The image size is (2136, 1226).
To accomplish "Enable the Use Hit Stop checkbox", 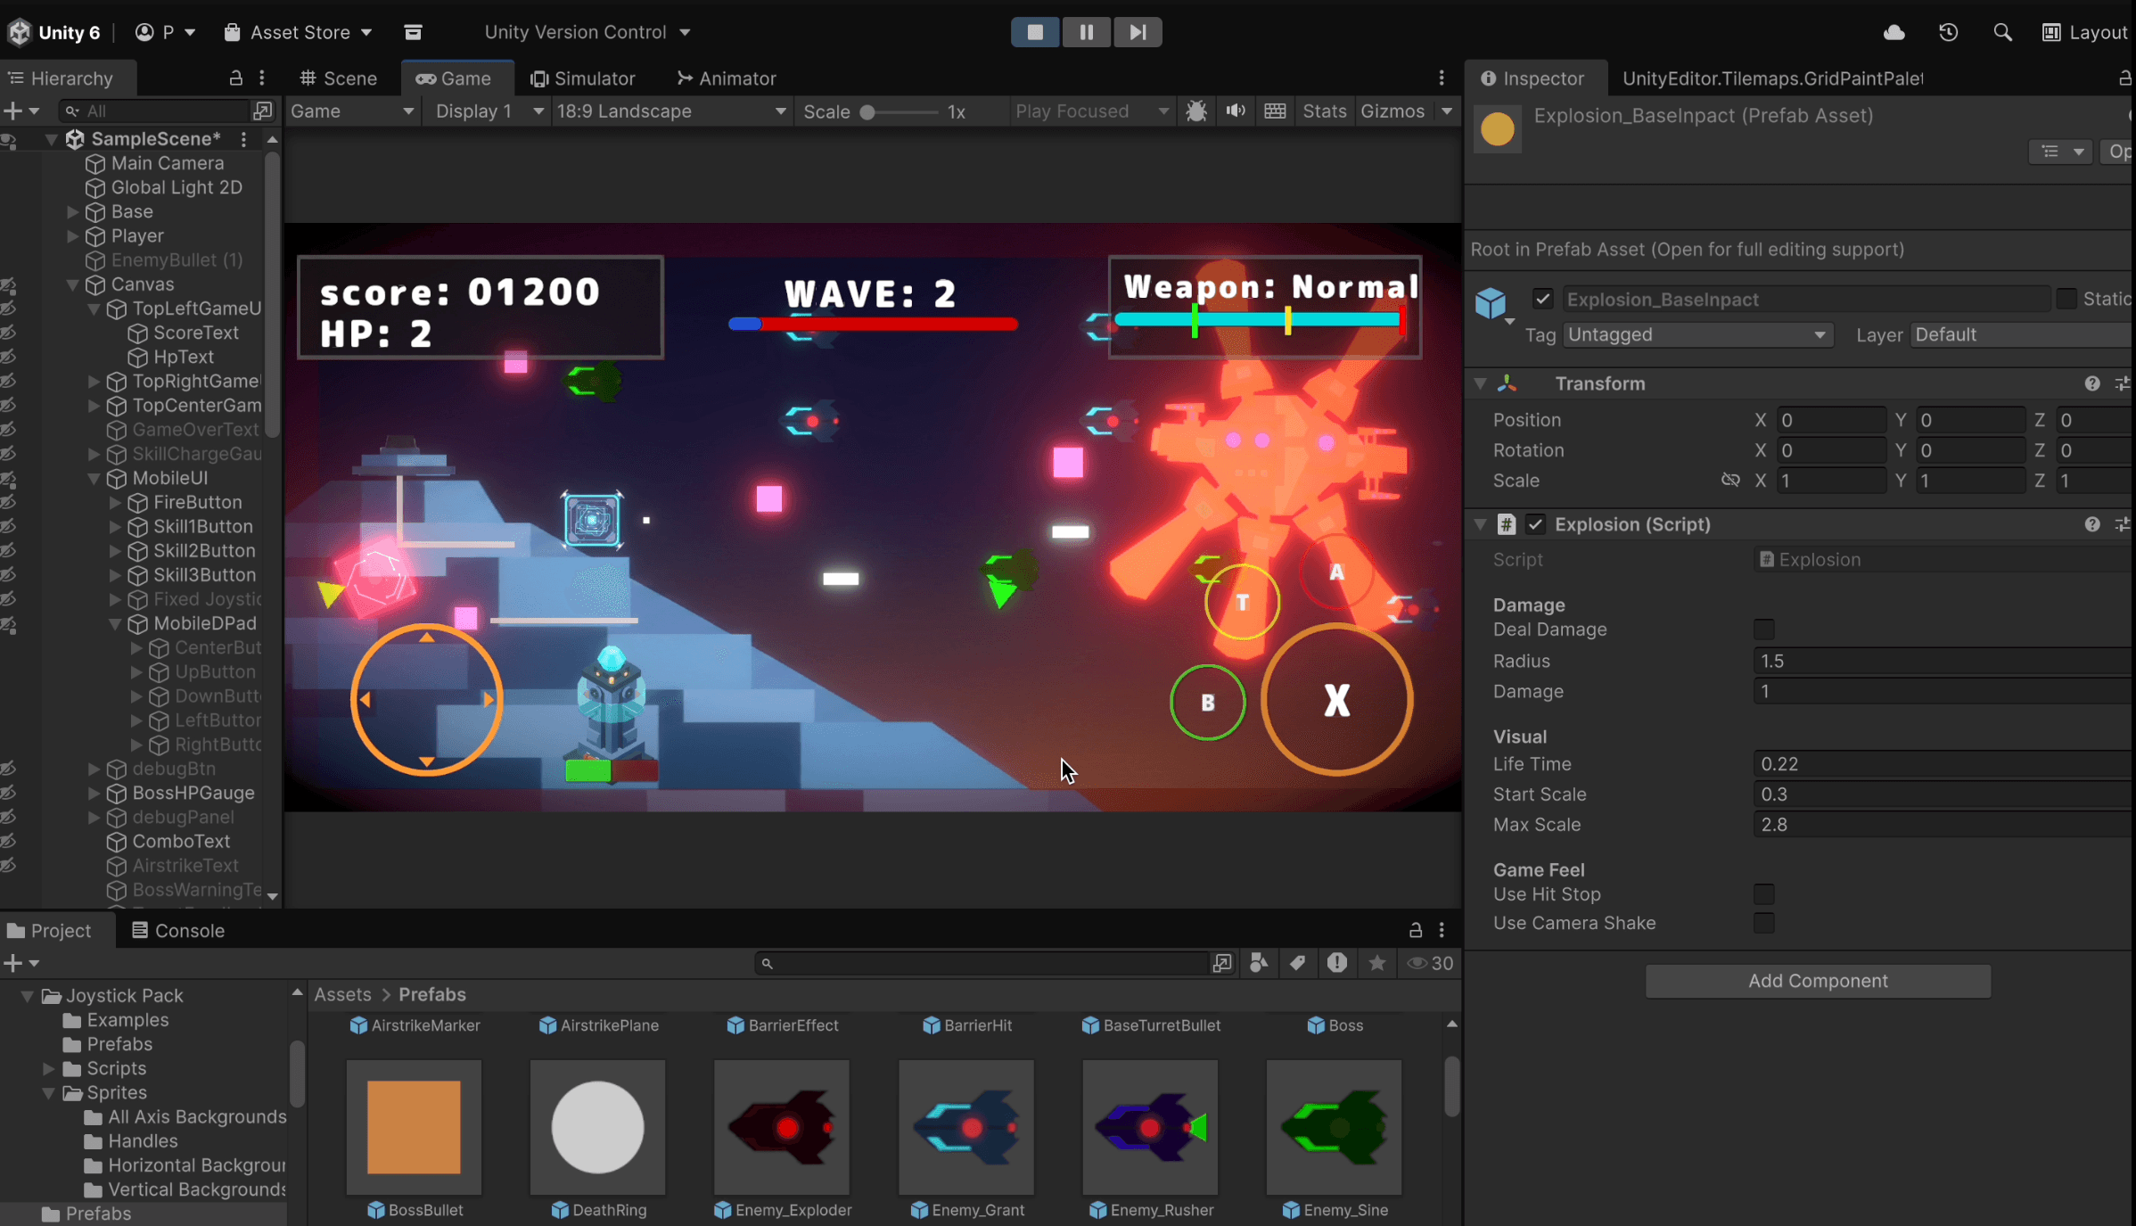I will click(1763, 894).
